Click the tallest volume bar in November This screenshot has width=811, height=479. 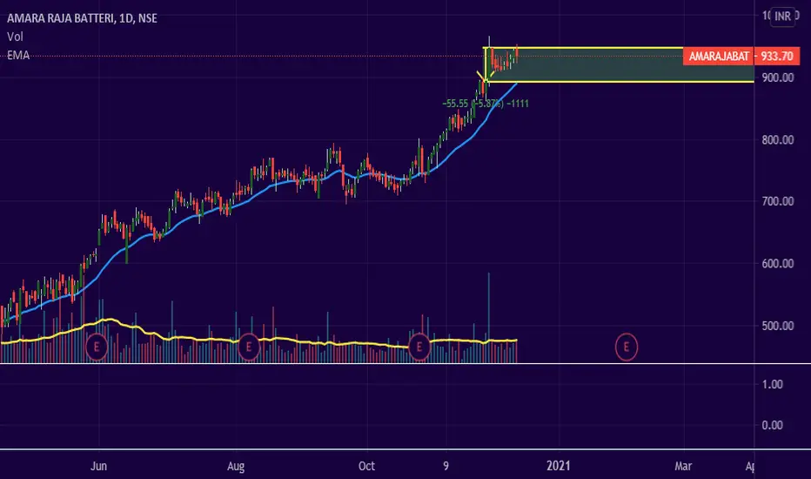(489, 317)
